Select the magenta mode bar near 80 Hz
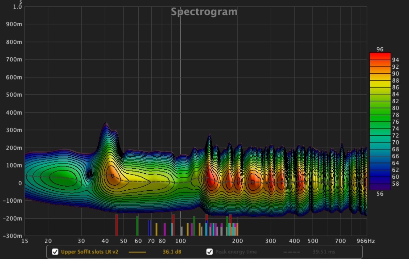Image resolution: width=409 pixels, height=259 pixels. pyautogui.click(x=165, y=229)
